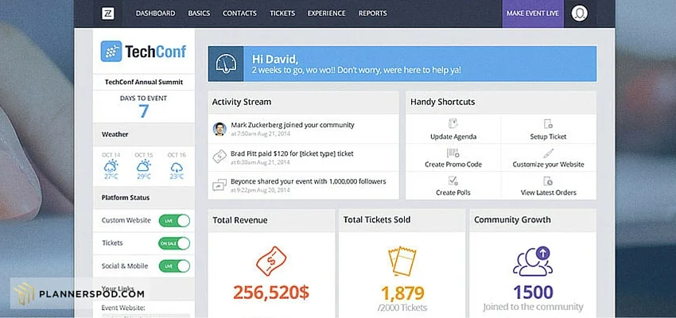Click the '/2000 Tickets' label

pos(402,308)
